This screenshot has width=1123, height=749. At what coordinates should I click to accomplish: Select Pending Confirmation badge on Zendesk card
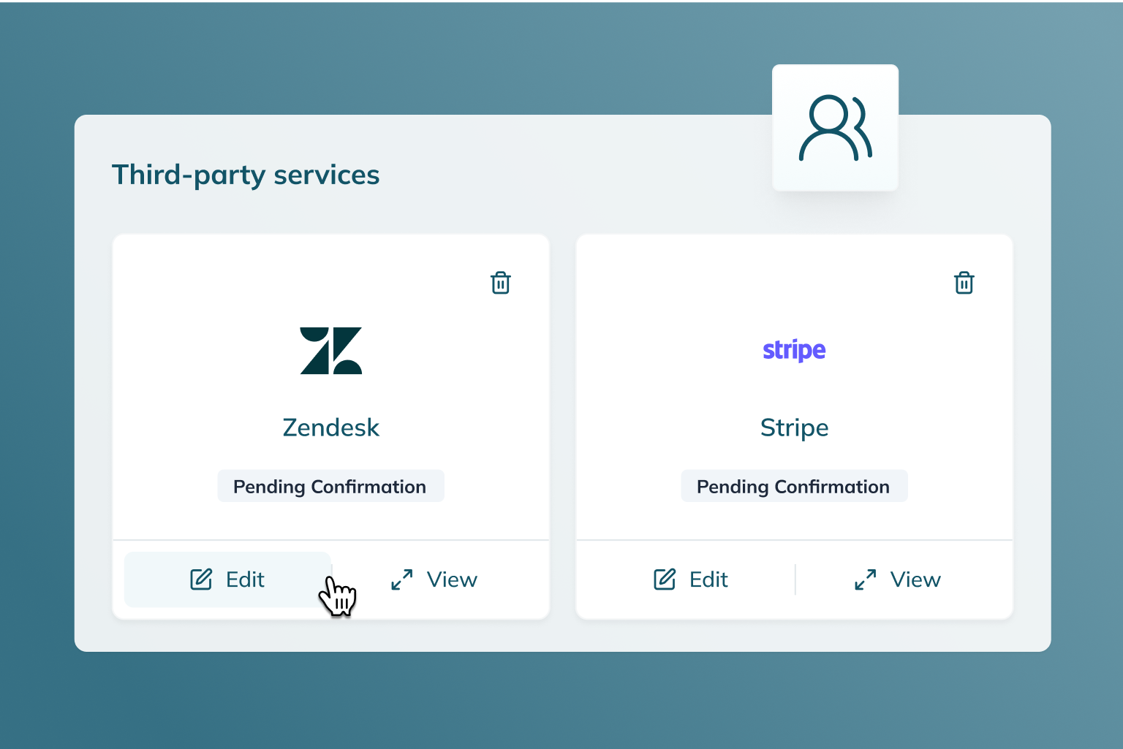point(330,486)
